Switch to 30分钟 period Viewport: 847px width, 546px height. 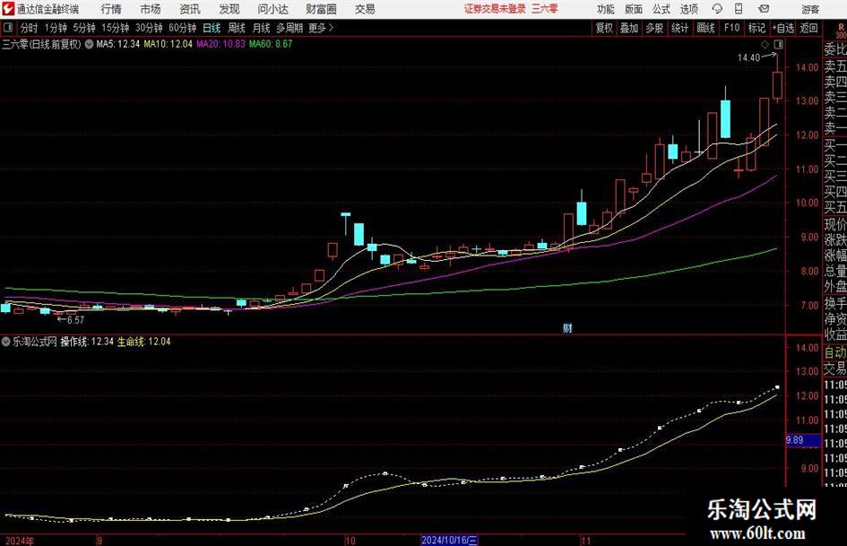(149, 28)
